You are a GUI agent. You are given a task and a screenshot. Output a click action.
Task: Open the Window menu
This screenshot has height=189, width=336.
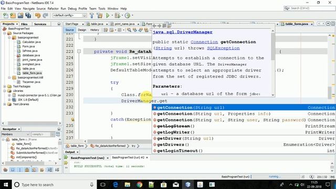[x=113, y=8]
